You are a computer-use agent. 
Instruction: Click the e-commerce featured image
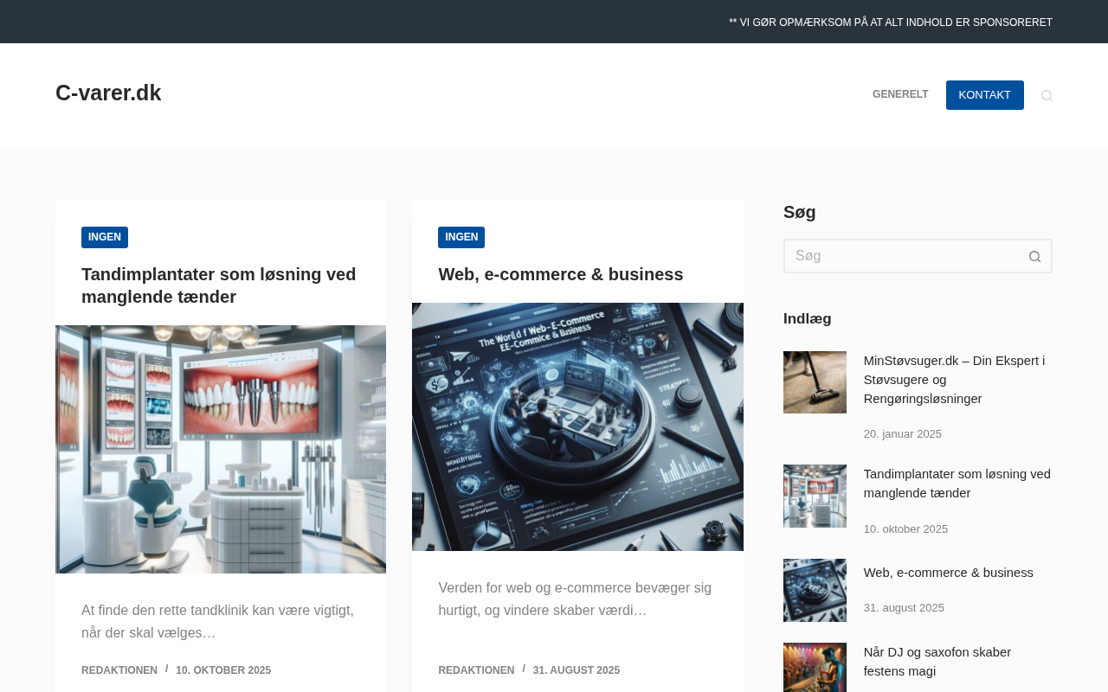coord(577,426)
